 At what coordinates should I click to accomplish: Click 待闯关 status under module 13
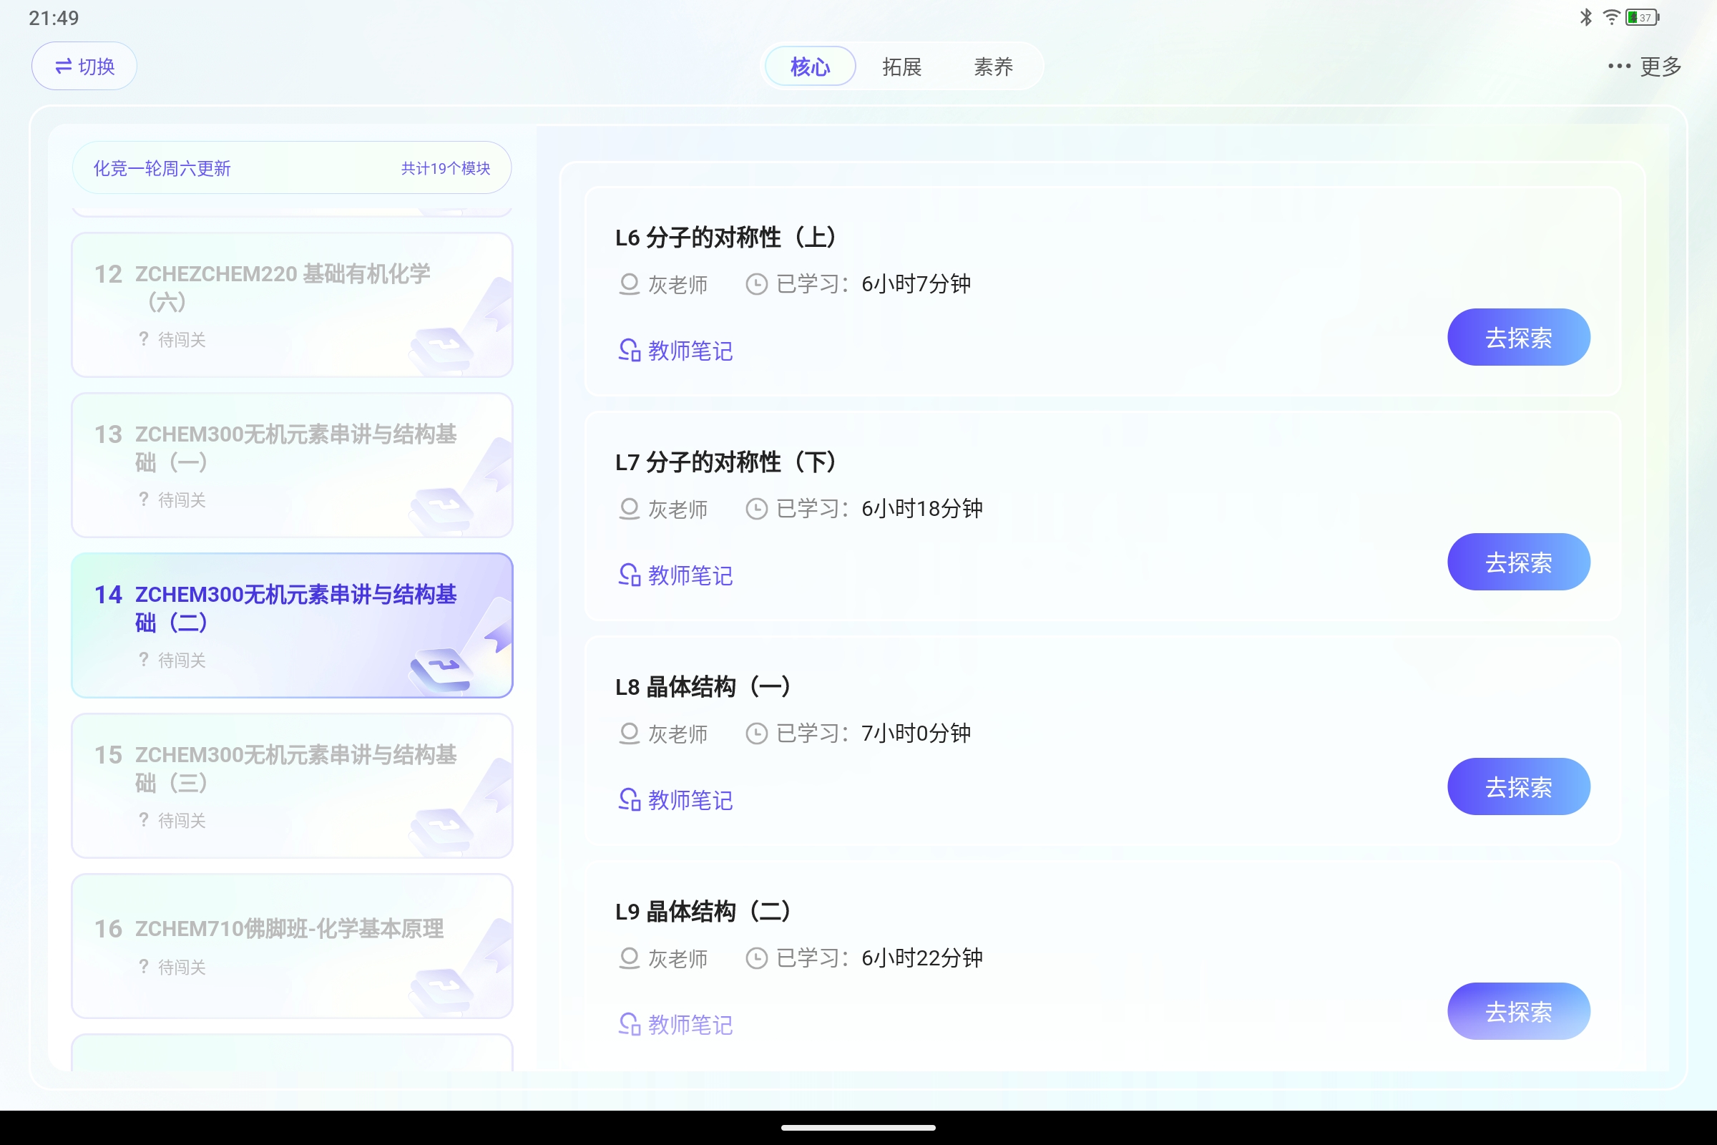coord(172,500)
